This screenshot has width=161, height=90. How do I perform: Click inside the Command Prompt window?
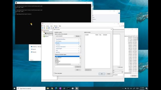click(x=53, y=24)
